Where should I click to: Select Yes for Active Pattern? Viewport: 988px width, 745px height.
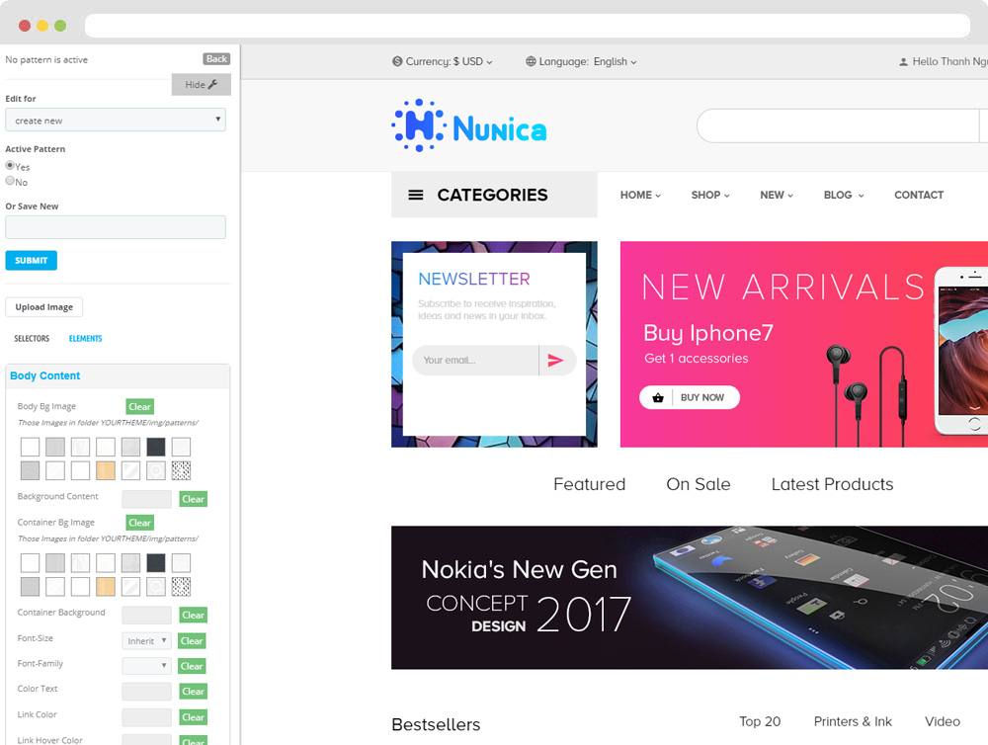pyautogui.click(x=10, y=165)
